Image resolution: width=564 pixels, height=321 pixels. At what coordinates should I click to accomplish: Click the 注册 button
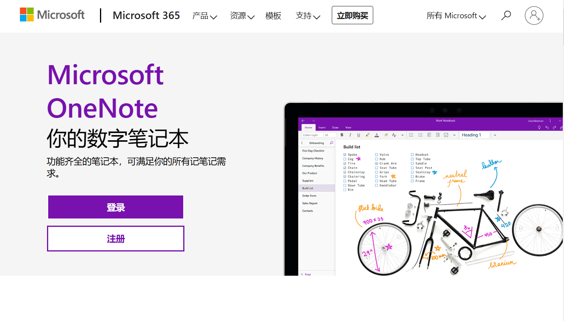[x=116, y=238]
